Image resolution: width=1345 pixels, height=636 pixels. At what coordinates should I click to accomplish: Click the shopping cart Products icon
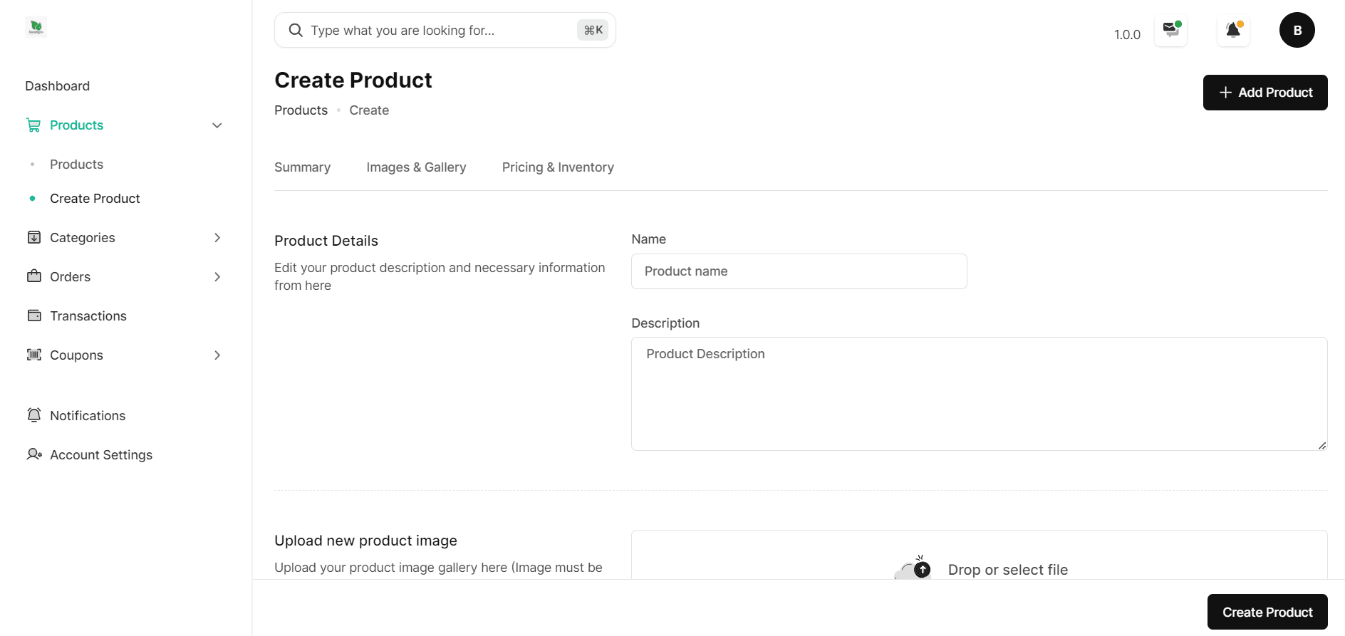pos(33,125)
